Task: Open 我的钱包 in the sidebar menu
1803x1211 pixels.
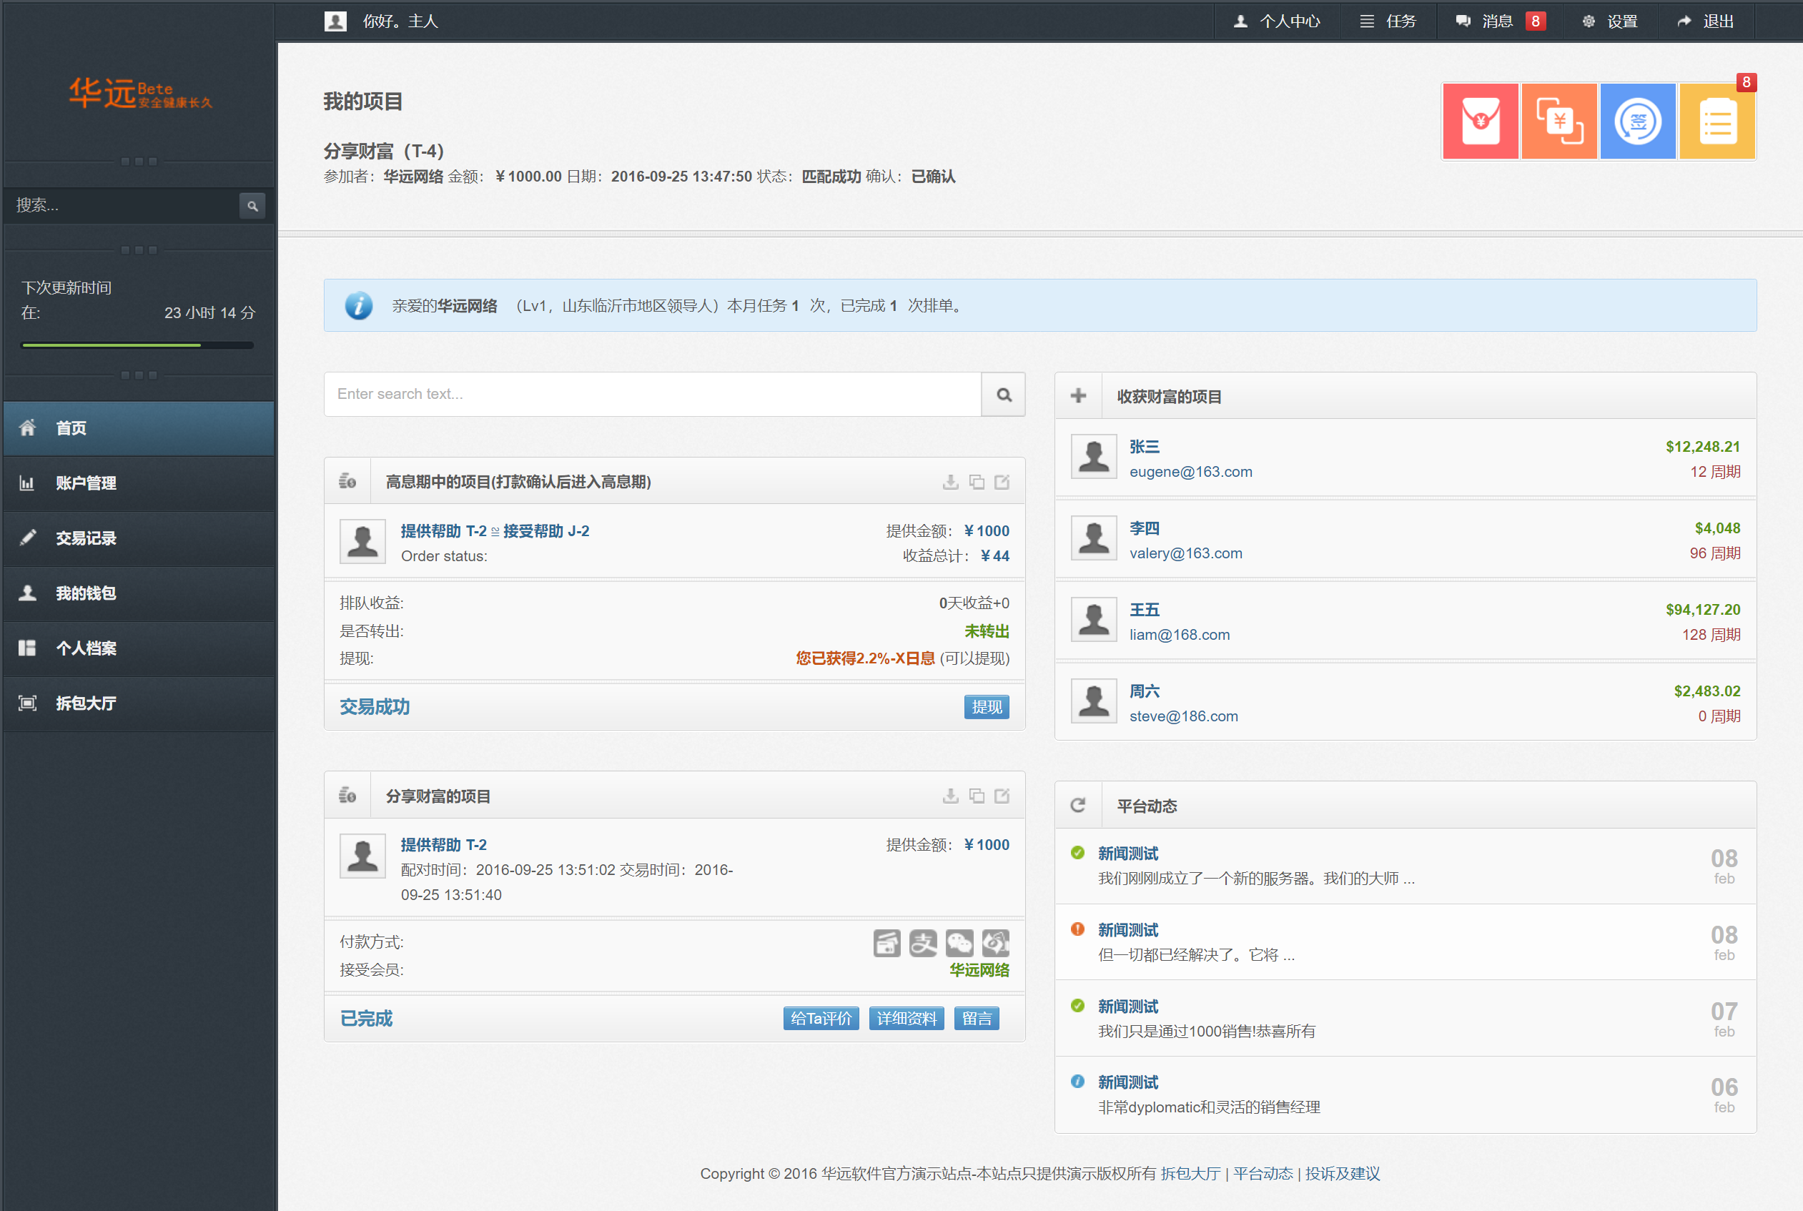Action: [86, 593]
